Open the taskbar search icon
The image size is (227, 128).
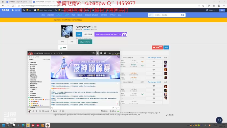coord(9,125)
